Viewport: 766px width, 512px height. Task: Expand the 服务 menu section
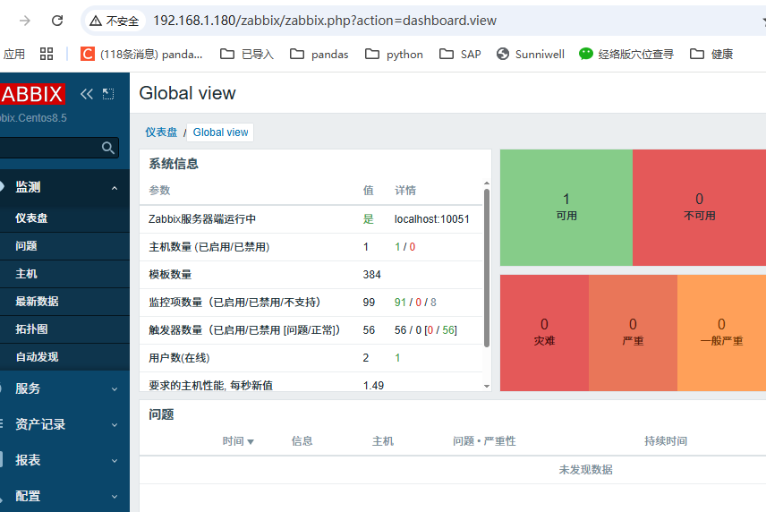pos(115,389)
